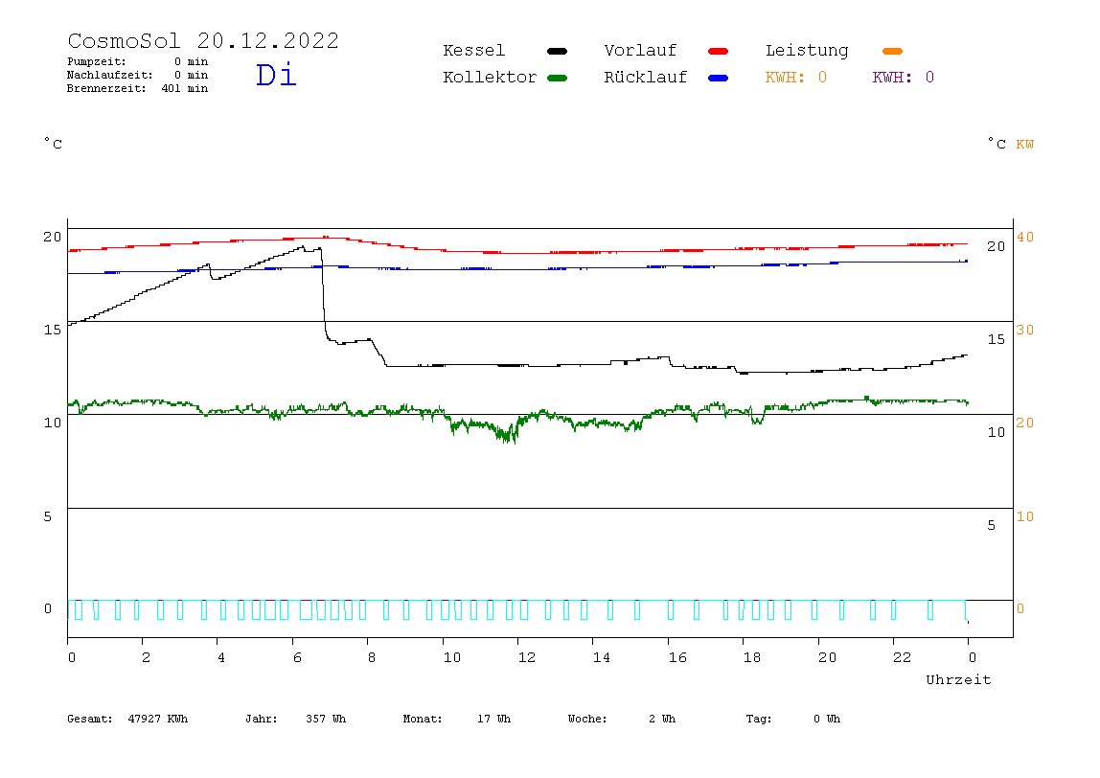Click the 'Rücklauf' legend label

pos(646,78)
